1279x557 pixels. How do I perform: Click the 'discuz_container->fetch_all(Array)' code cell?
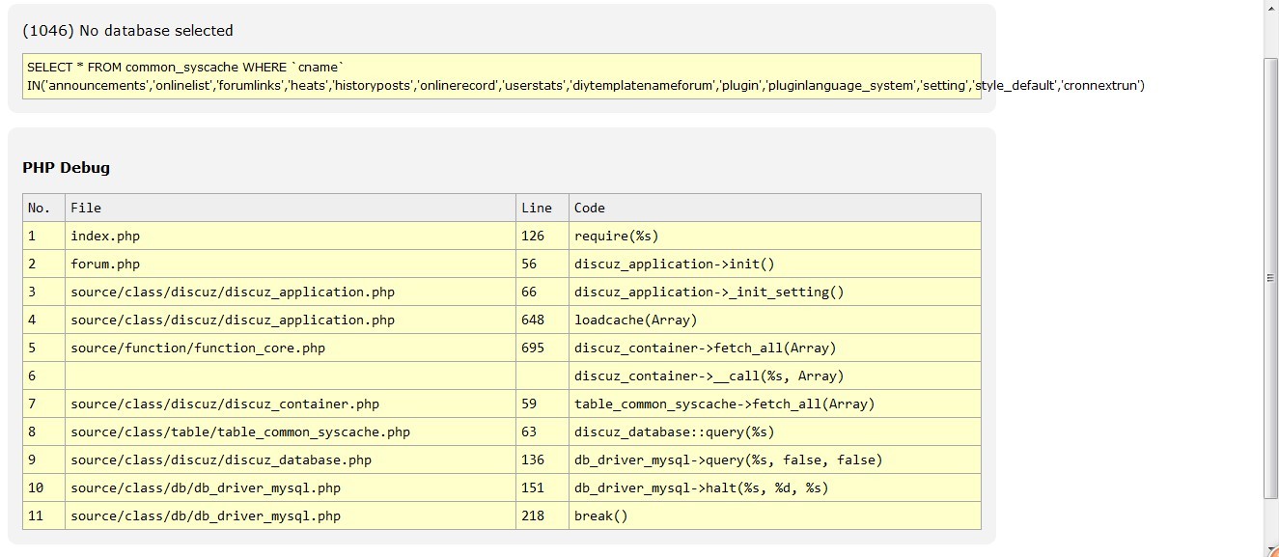point(775,348)
